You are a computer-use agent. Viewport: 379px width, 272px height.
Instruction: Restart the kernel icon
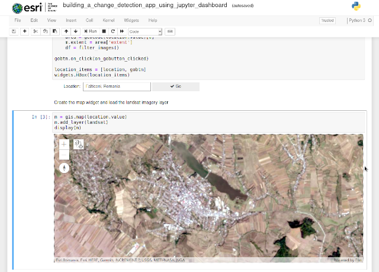(x=113, y=31)
